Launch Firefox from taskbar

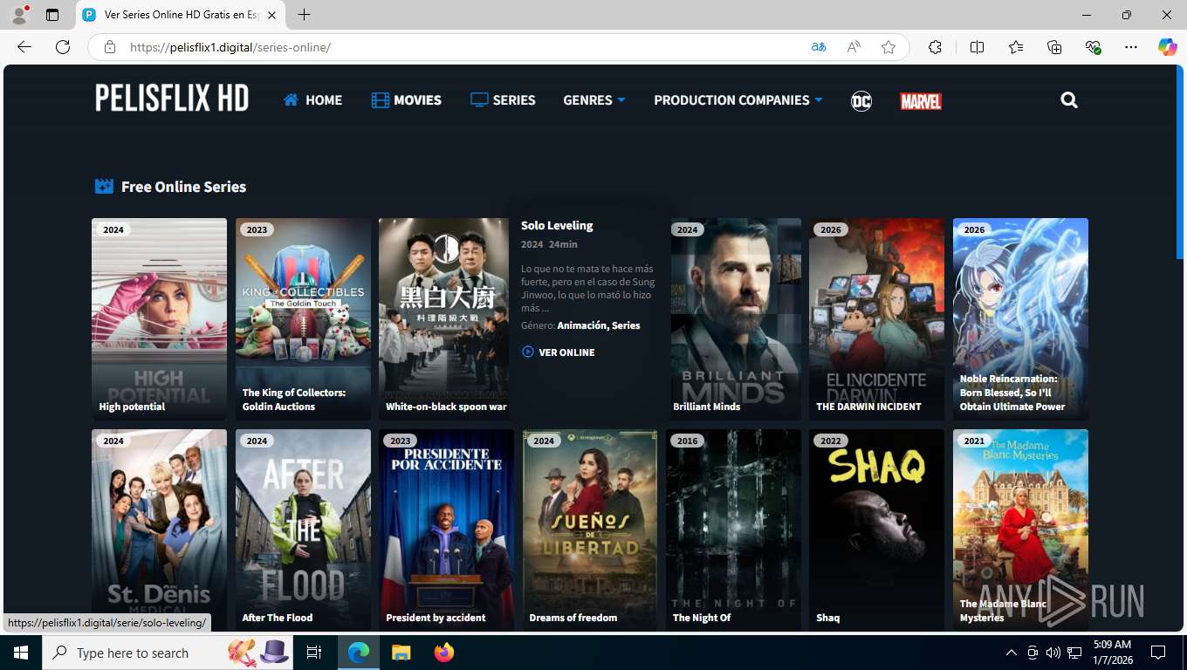point(444,653)
